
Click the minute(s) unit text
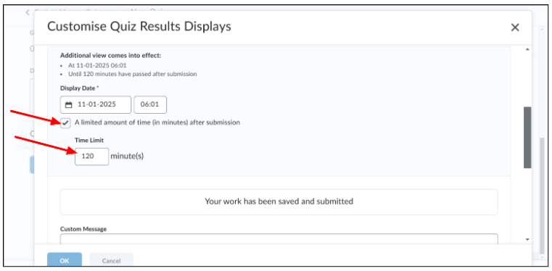127,156
